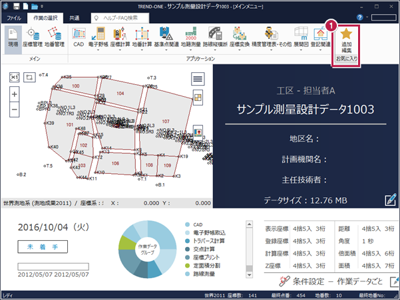Open 電子野帳 electronic field book
The image size is (400, 300).
tap(99, 37)
